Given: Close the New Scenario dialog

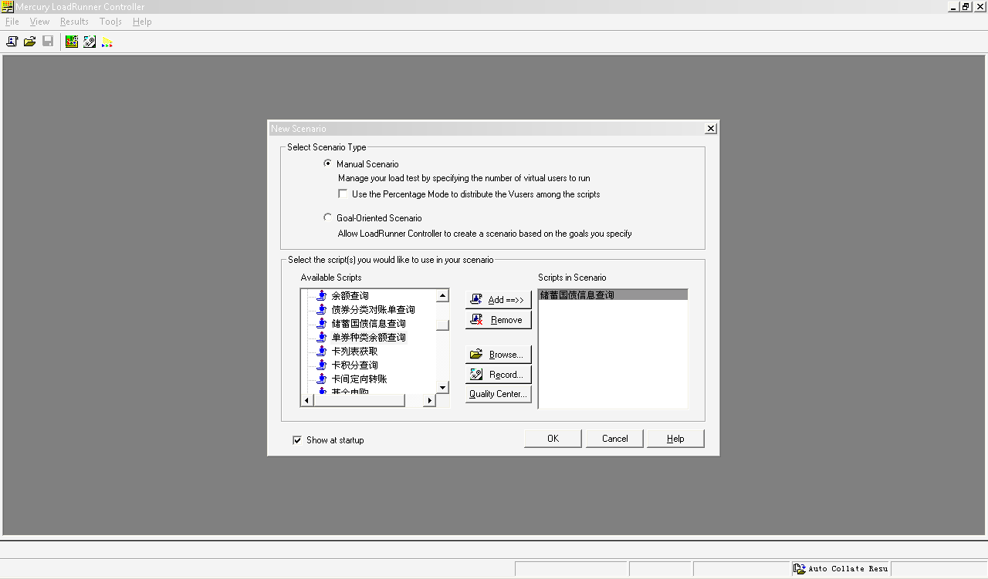Looking at the screenshot, I should (711, 129).
